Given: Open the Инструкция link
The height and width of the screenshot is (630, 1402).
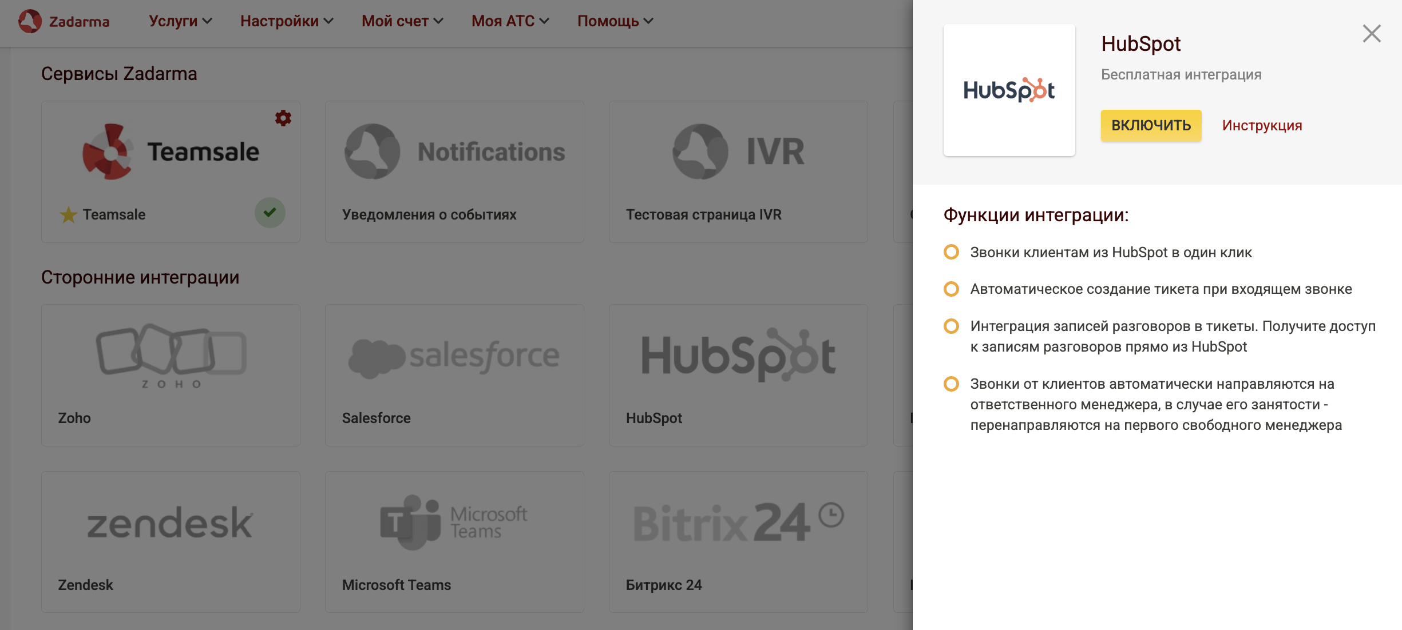Looking at the screenshot, I should click(1262, 125).
